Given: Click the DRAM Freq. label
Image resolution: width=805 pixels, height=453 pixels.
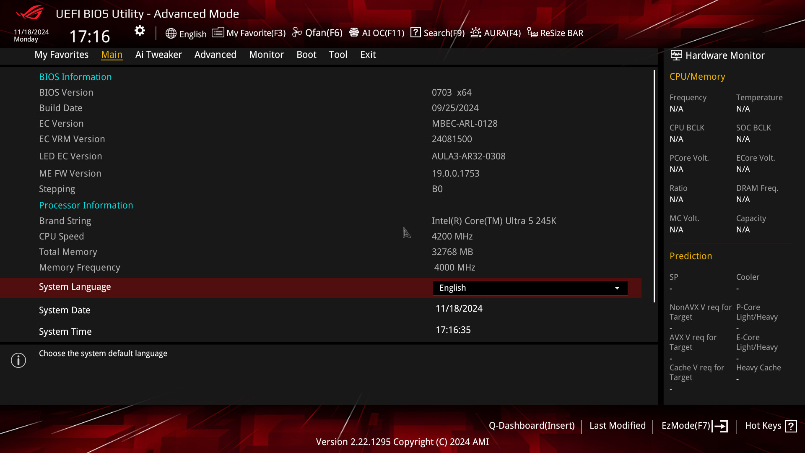Looking at the screenshot, I should tap(757, 188).
